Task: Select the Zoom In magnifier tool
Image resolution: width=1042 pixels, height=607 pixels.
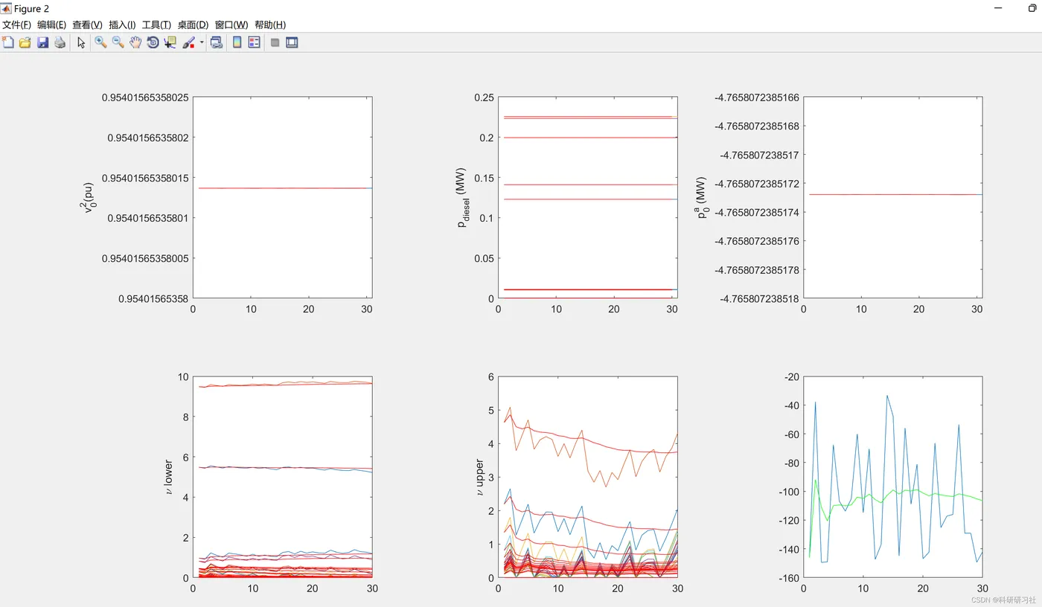Action: click(100, 42)
